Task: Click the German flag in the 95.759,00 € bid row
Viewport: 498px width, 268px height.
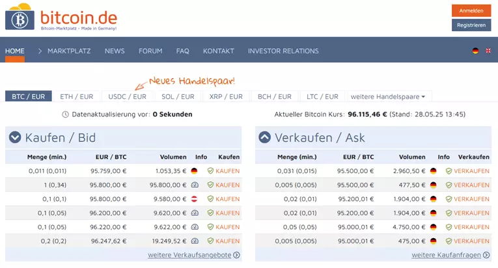Action: pos(195,171)
